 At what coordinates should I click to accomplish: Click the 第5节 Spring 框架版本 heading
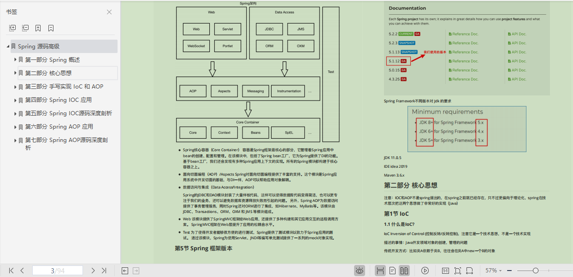(x=203, y=248)
